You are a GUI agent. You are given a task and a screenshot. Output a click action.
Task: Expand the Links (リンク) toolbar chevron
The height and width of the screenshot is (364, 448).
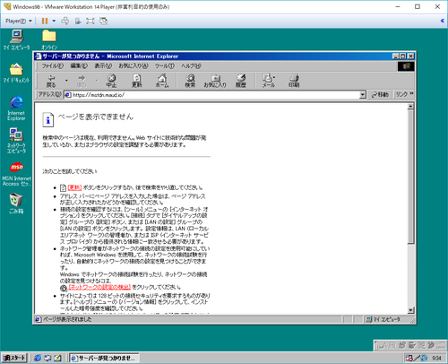click(411, 94)
